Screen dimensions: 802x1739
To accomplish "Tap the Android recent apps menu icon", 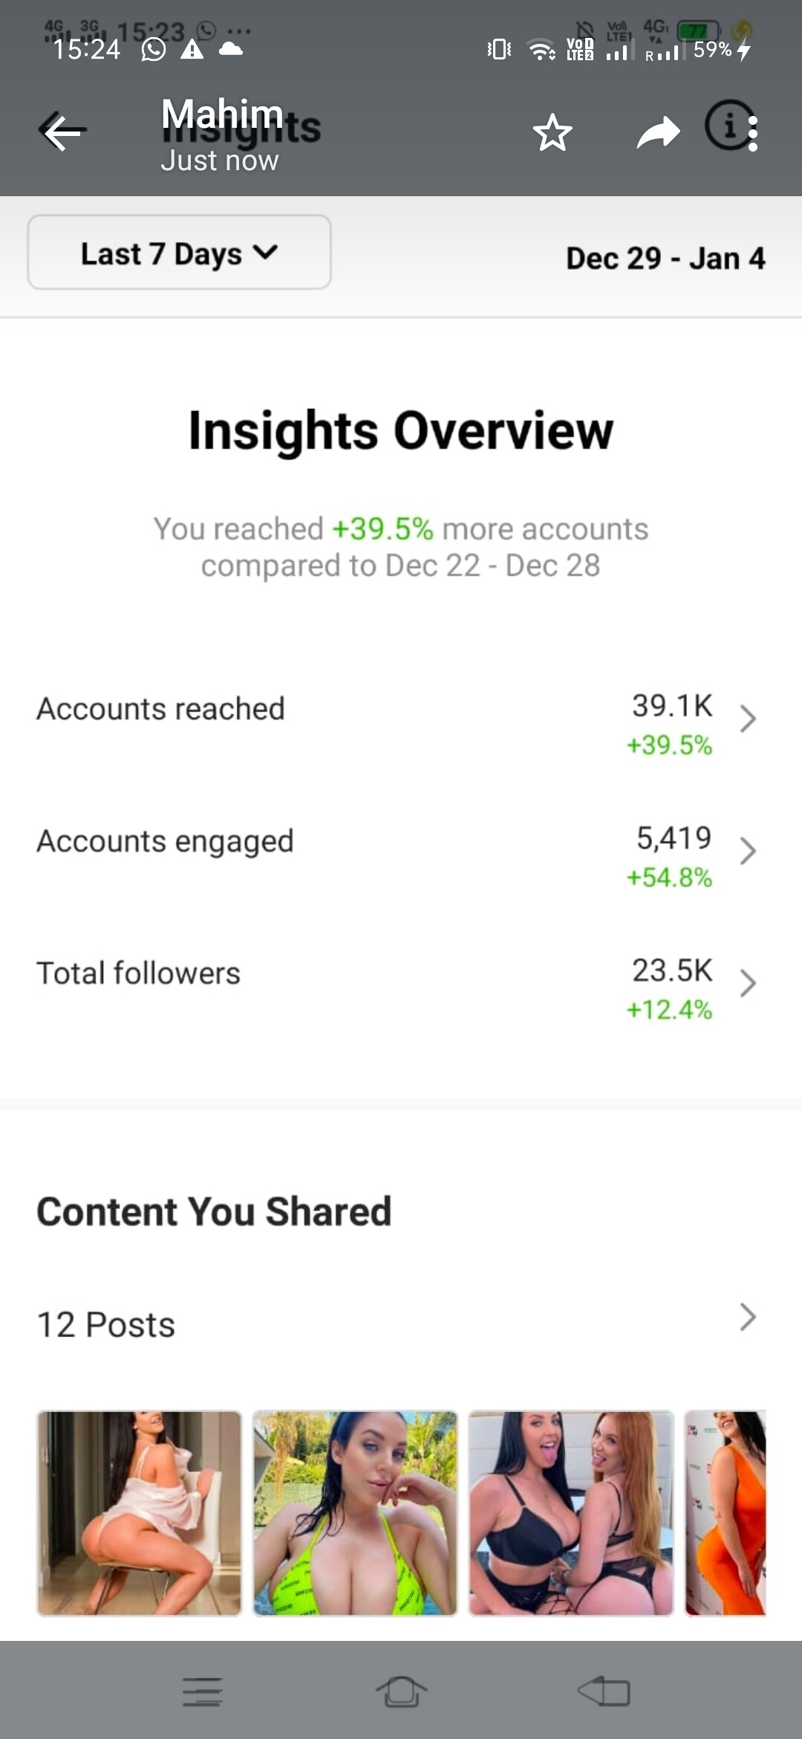I will (x=203, y=1691).
